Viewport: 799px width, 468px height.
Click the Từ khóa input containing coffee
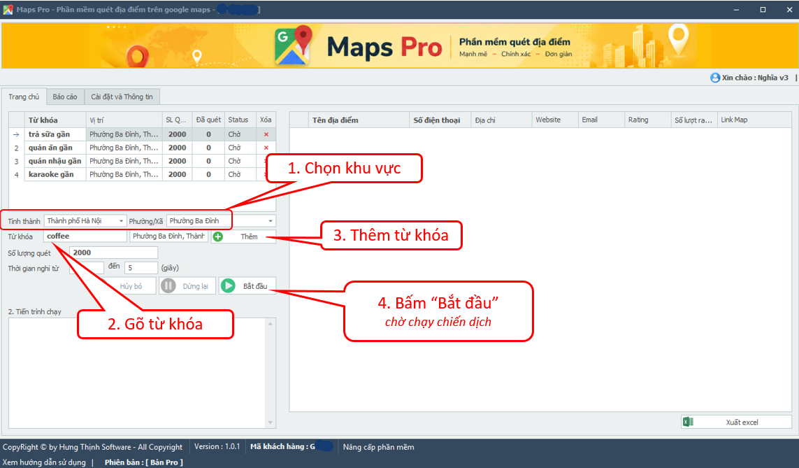click(85, 236)
